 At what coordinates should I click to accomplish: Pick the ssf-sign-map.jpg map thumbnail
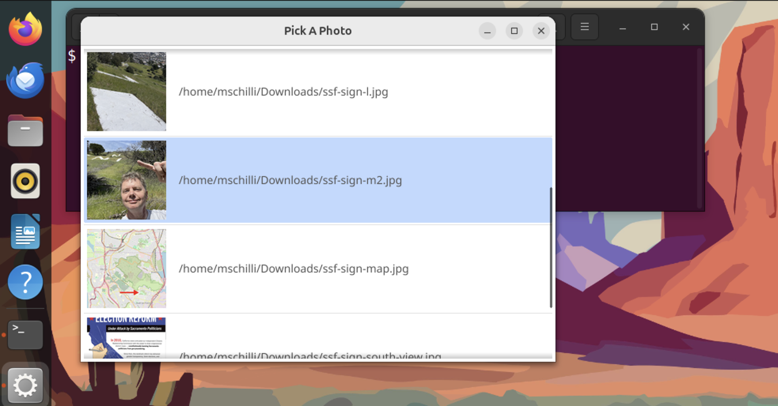[126, 269]
